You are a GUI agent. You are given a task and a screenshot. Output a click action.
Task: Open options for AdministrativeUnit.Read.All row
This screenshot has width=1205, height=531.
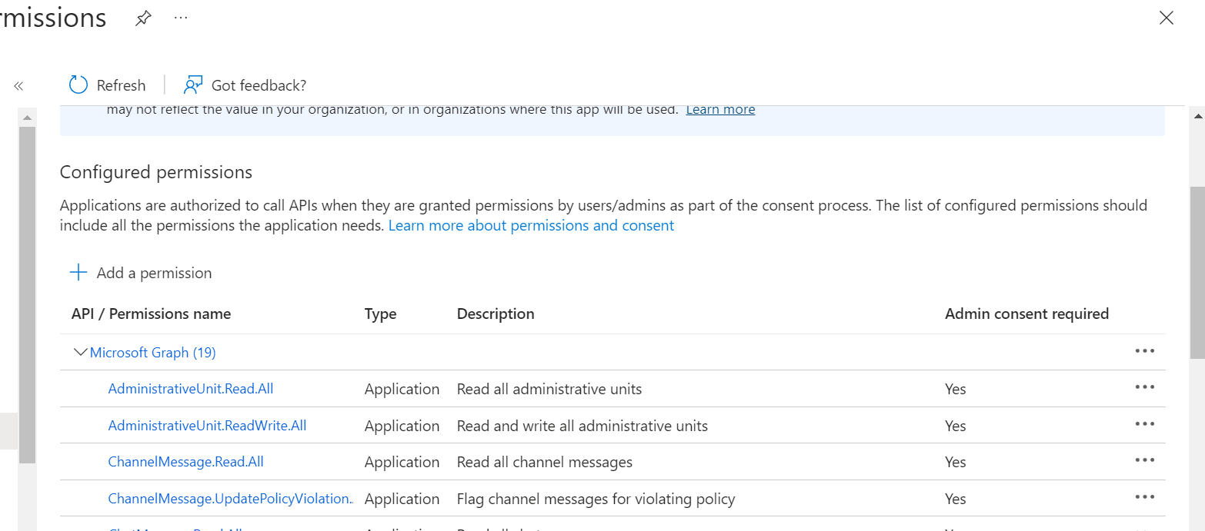(1144, 387)
